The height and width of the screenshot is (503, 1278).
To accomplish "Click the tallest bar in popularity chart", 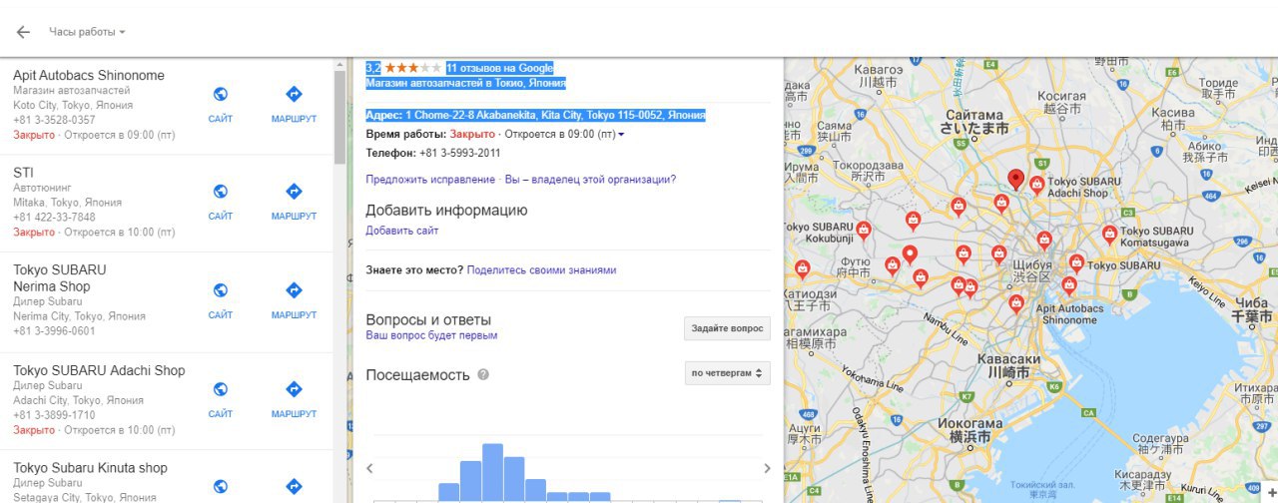I will click(492, 472).
